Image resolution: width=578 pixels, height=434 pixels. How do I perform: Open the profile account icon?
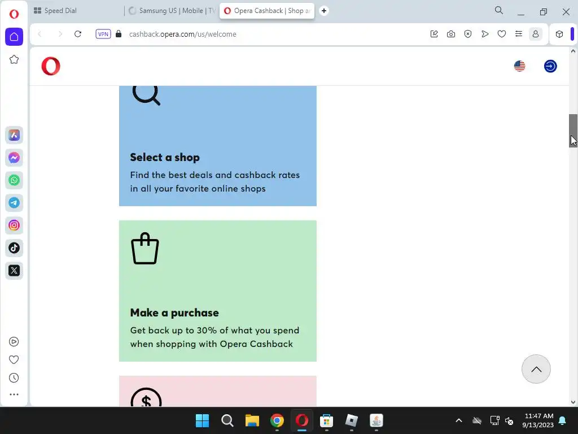[536, 34]
